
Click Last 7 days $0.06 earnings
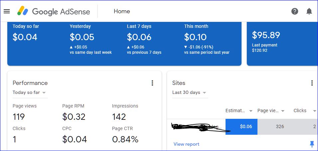coord(139,37)
